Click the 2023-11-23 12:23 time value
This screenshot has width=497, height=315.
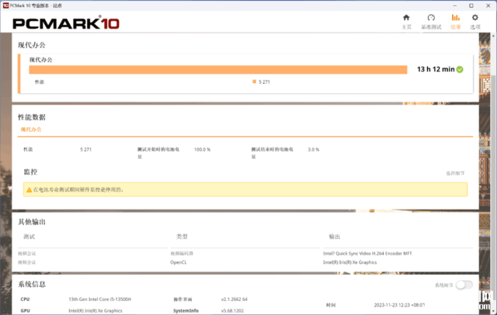pyautogui.click(x=399, y=305)
